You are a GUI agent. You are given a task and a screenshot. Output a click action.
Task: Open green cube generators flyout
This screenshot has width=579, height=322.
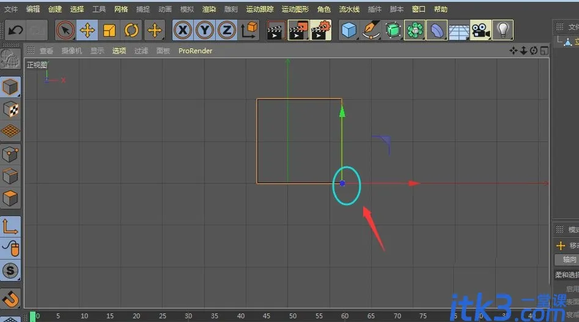pyautogui.click(x=393, y=31)
